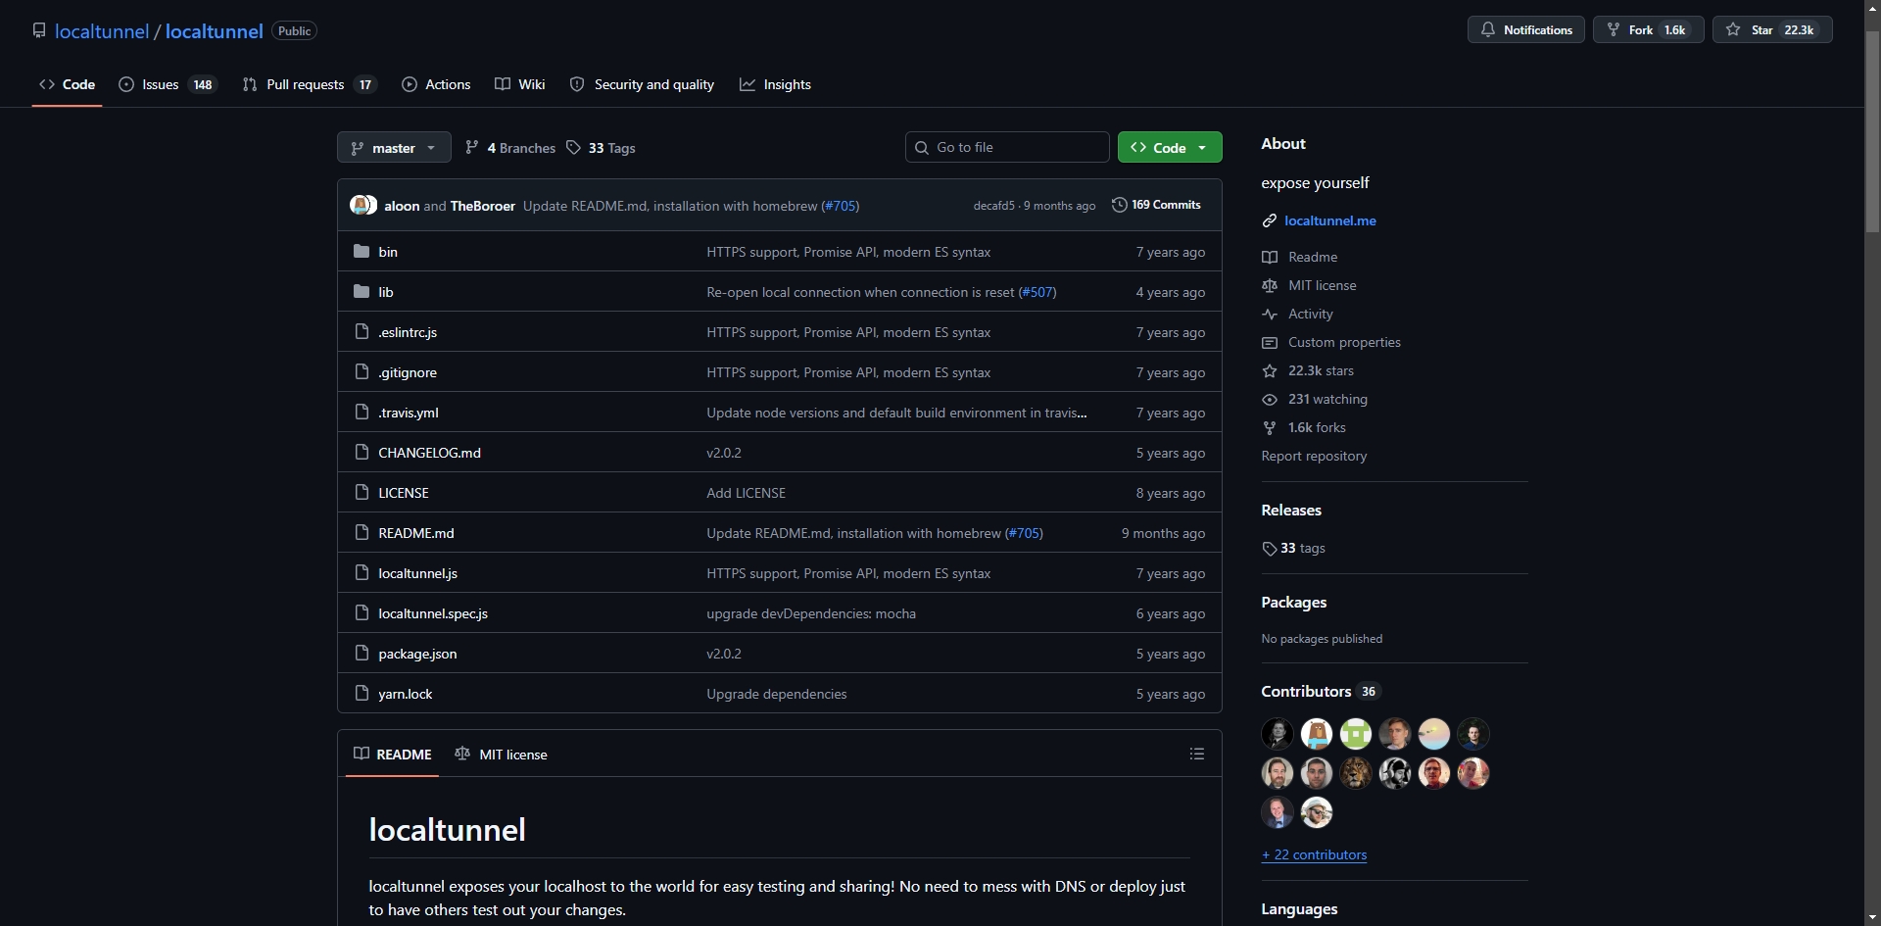Open the Pull requests tab
The height and width of the screenshot is (926, 1881).
pos(309,84)
